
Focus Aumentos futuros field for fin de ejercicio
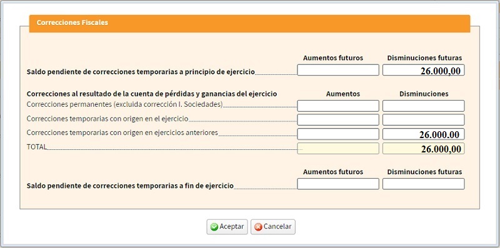click(x=338, y=184)
